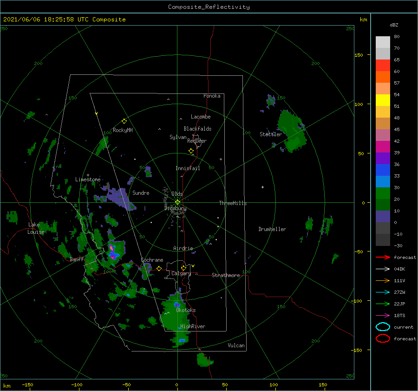Click the white plus marker west of Drumheller
This screenshot has height=391, width=418.
262,187
